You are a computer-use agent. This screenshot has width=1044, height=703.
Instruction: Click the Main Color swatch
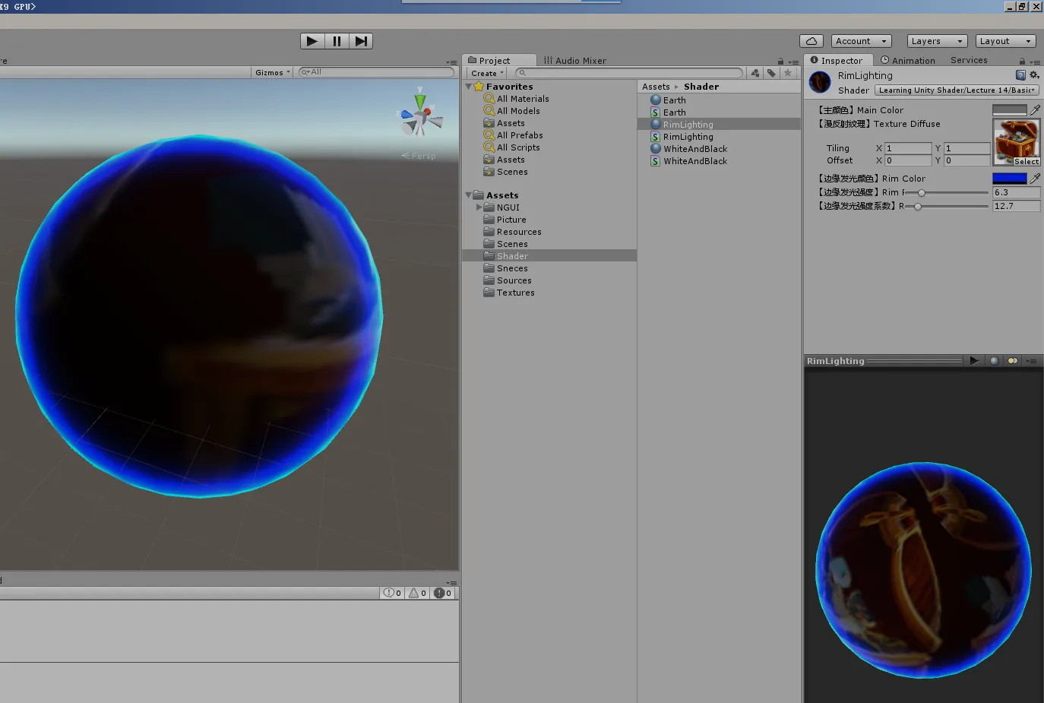pyautogui.click(x=1009, y=110)
